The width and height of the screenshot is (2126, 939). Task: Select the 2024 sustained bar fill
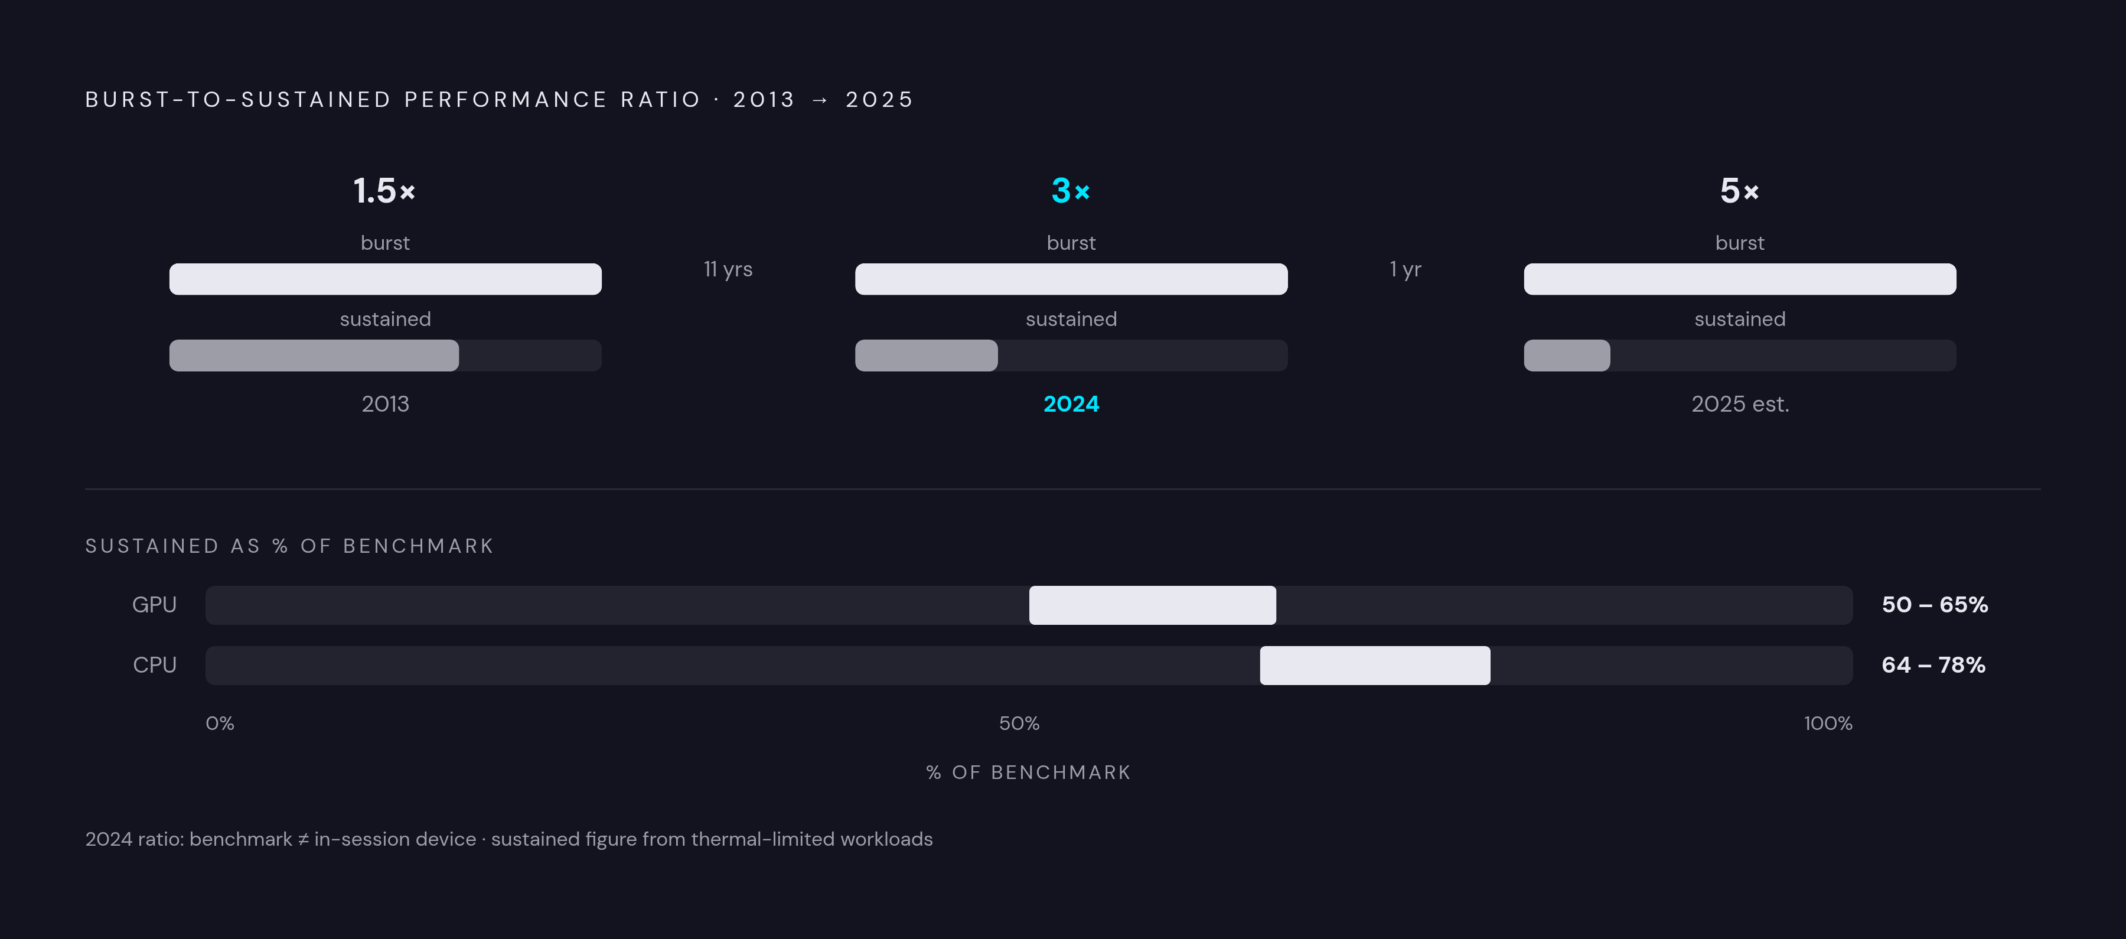tap(926, 356)
